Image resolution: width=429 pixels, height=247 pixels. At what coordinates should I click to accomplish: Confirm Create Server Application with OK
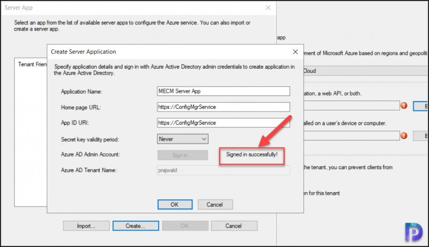click(x=175, y=205)
